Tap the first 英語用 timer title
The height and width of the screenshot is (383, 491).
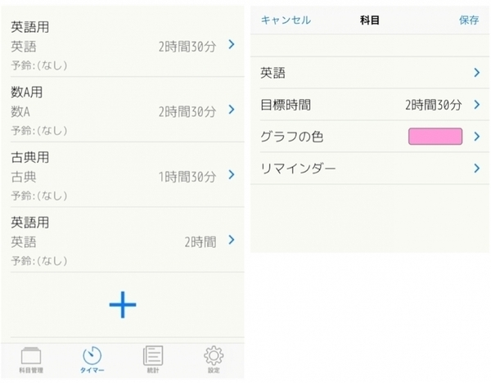pos(31,27)
